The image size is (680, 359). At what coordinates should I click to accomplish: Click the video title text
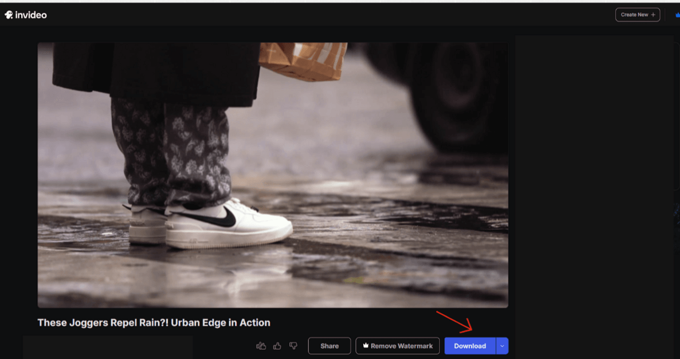coord(153,323)
